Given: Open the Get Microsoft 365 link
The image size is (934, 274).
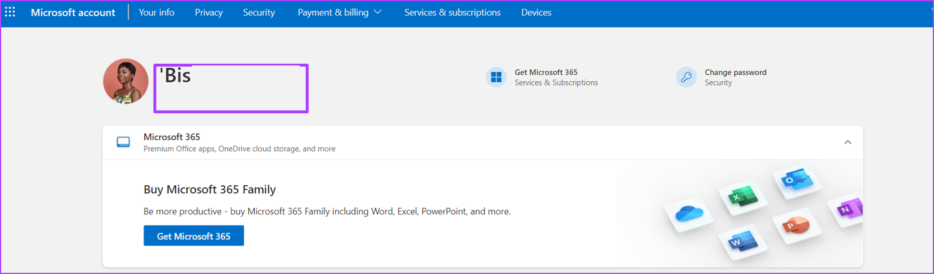Looking at the screenshot, I should tap(546, 72).
